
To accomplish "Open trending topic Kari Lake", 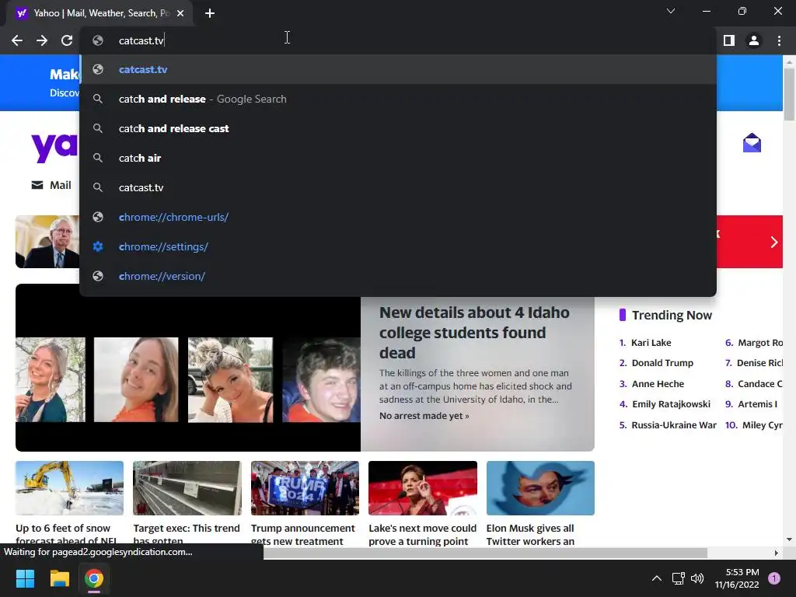I will pyautogui.click(x=651, y=343).
